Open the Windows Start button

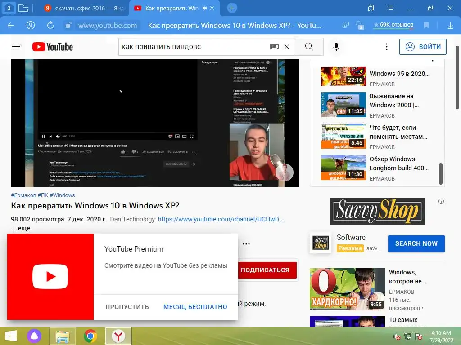coord(11,336)
